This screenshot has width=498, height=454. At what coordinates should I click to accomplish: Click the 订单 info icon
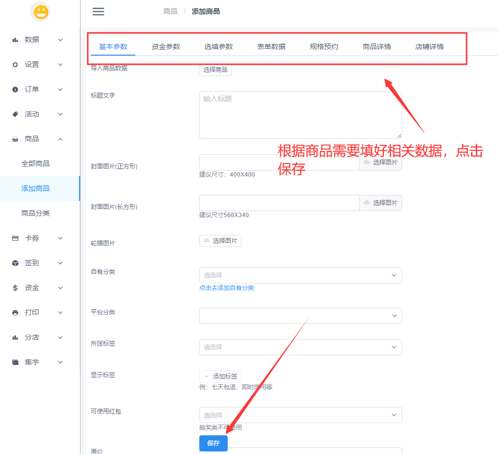click(x=15, y=90)
